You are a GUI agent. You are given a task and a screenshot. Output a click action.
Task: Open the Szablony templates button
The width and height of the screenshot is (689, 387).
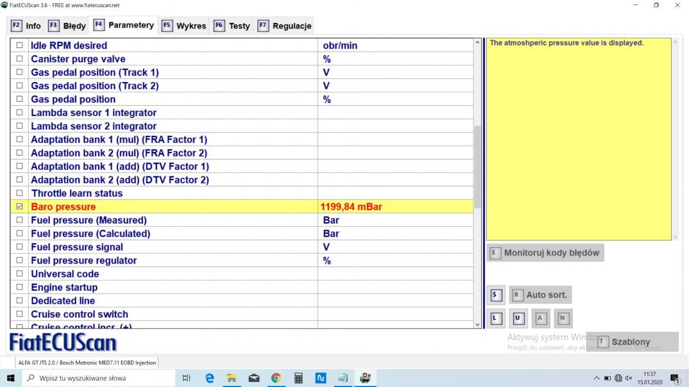click(x=631, y=342)
